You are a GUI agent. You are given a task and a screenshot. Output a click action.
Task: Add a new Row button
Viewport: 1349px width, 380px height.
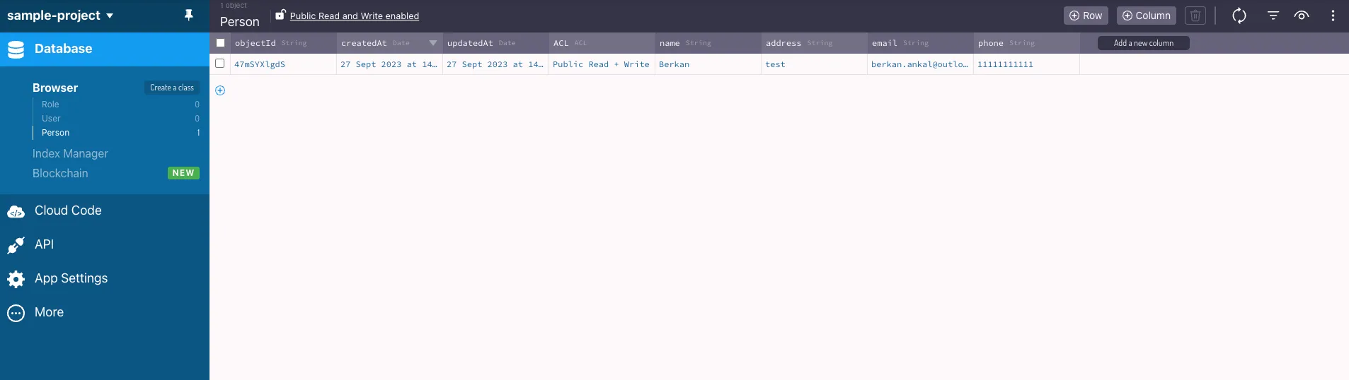pos(1086,16)
